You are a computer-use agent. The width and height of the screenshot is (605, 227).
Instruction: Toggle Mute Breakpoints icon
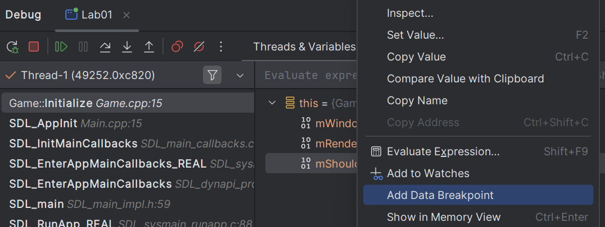tap(198, 47)
